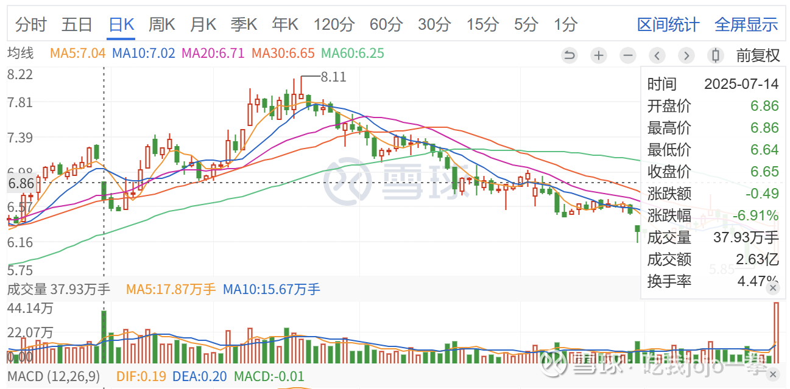Click the MA5 orange legend label
The image size is (790, 389).
78,54
